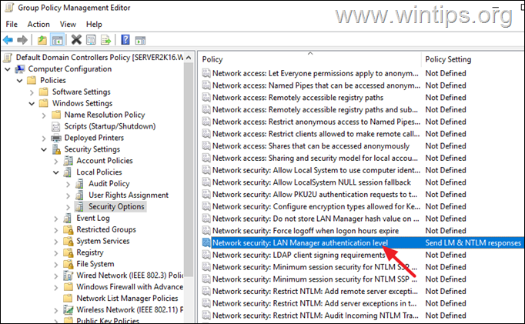The width and height of the screenshot is (525, 324).
Task: Click the tree pane vertical scrollbar
Action: [x=189, y=169]
